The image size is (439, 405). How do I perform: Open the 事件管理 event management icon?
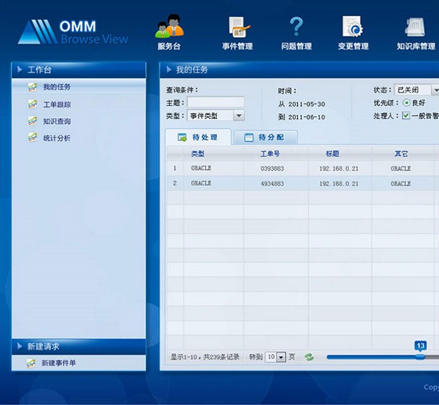coord(238,28)
